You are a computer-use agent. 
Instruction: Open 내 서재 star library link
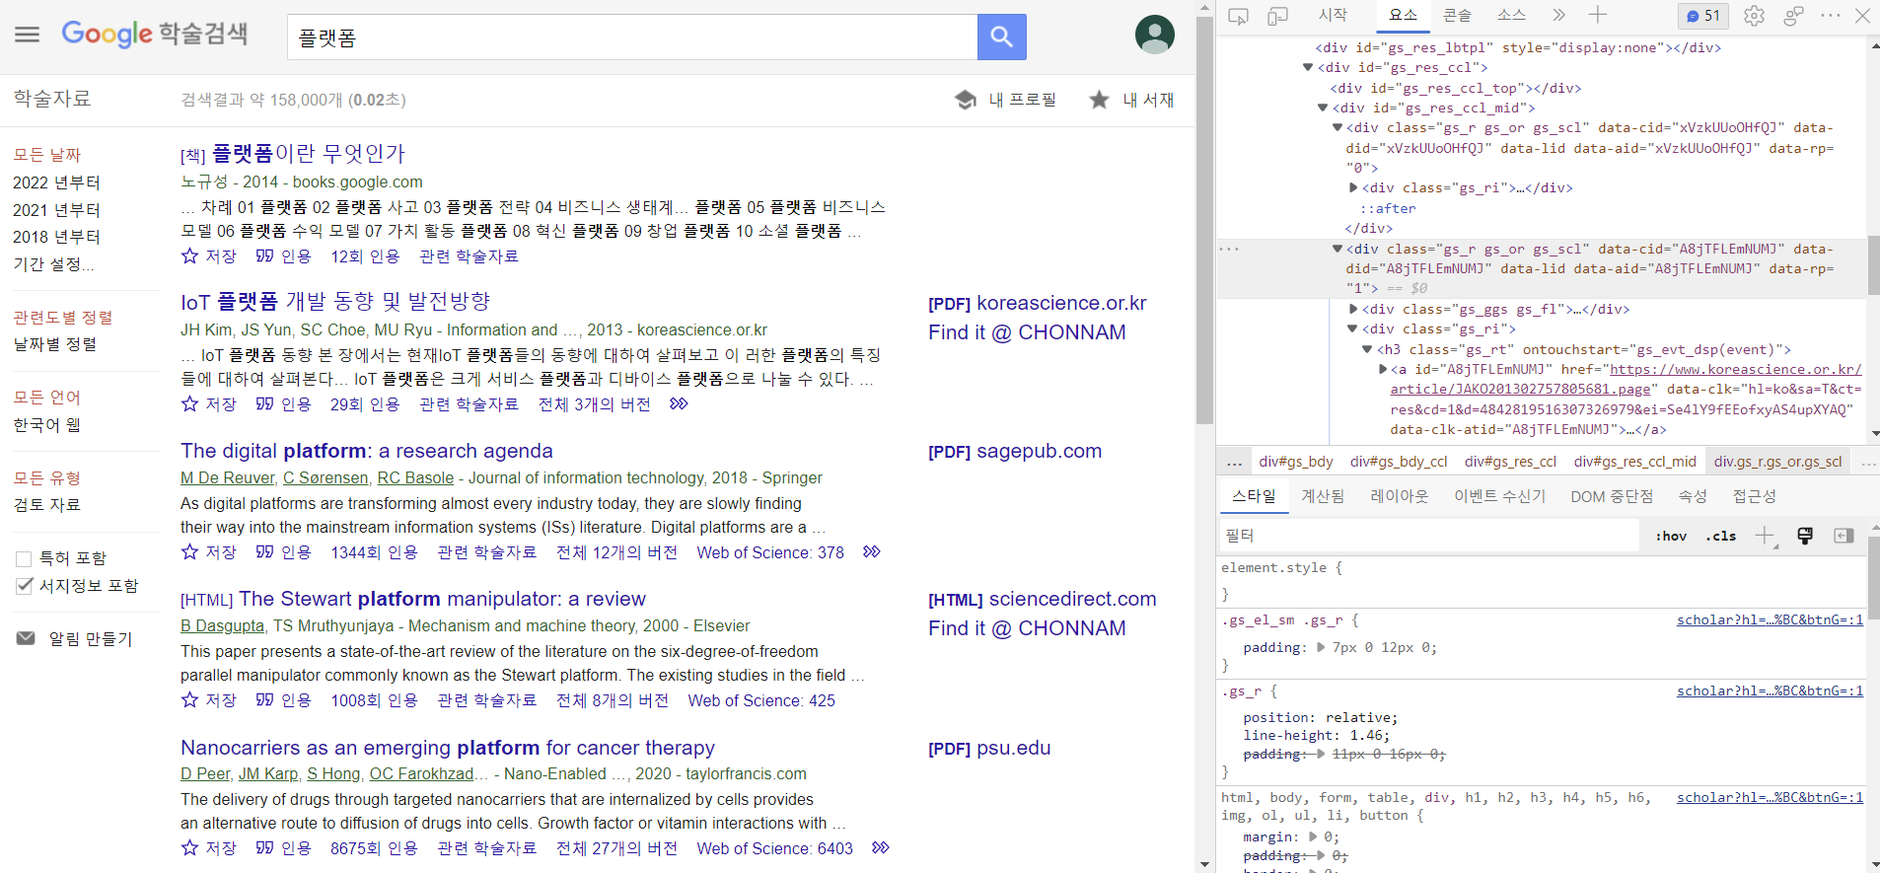point(1131,100)
